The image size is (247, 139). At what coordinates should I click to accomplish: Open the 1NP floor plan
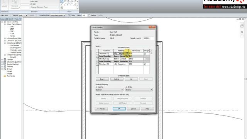pos(12,27)
